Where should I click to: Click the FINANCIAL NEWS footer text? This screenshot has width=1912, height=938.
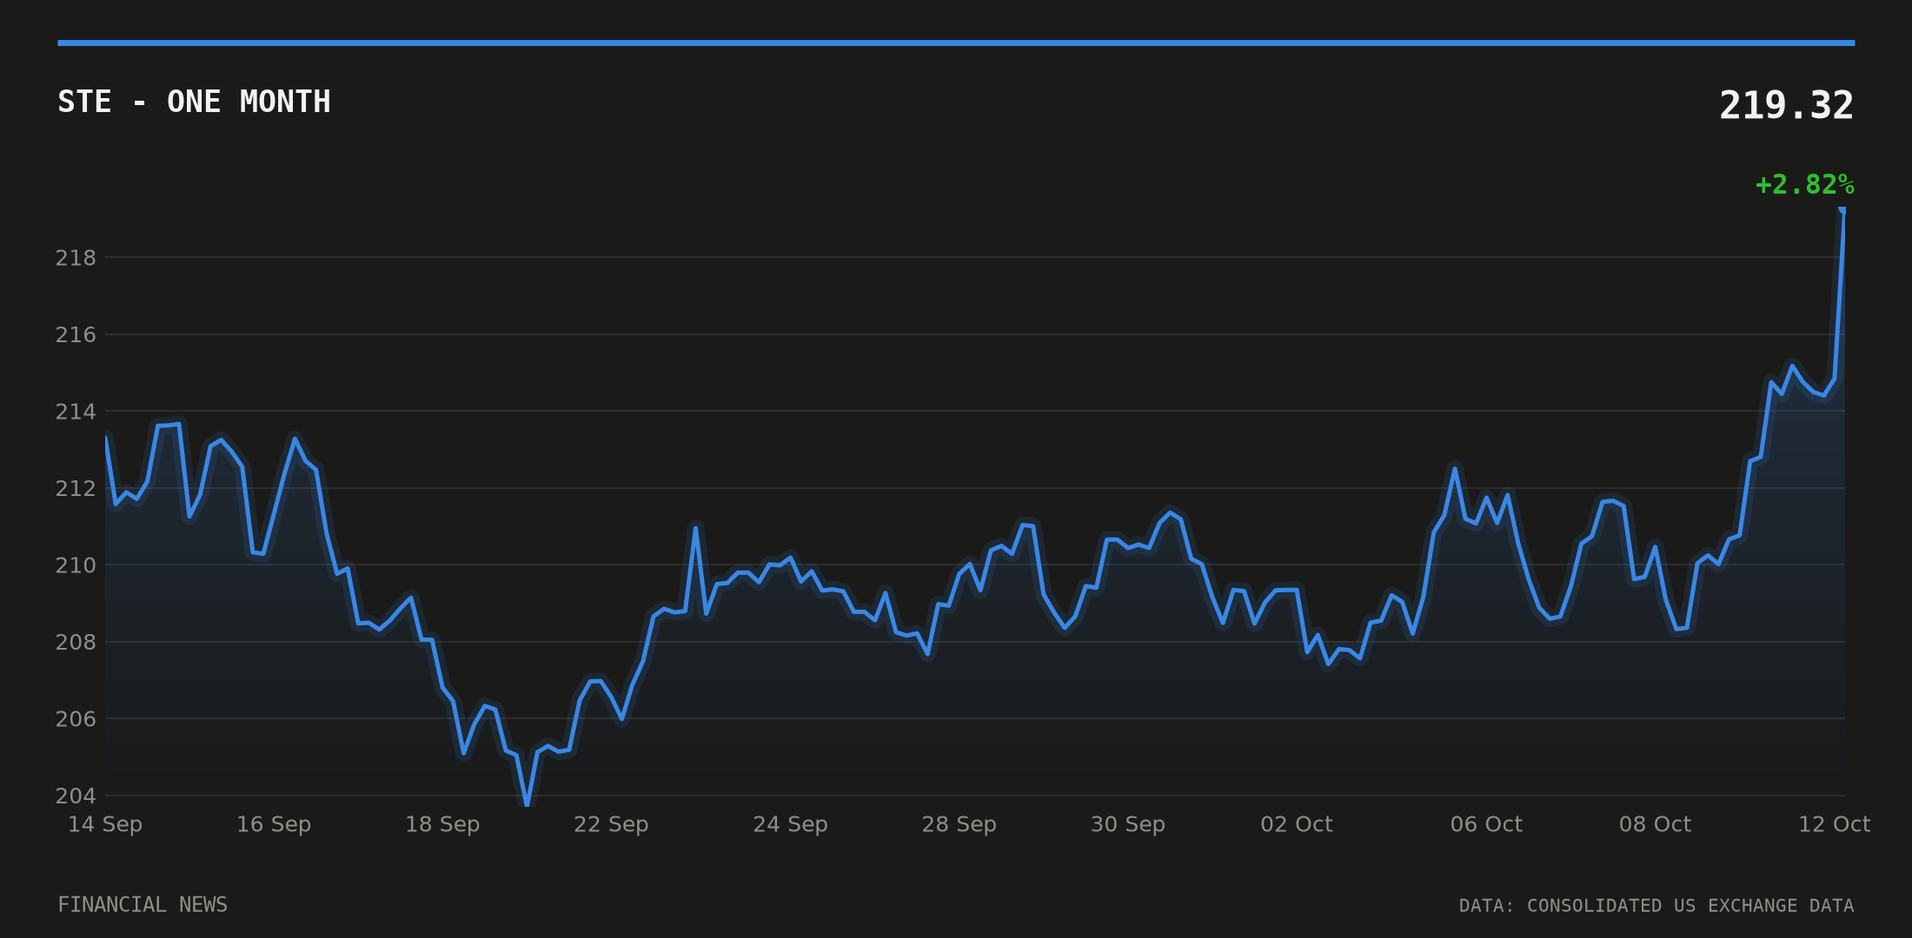143,905
